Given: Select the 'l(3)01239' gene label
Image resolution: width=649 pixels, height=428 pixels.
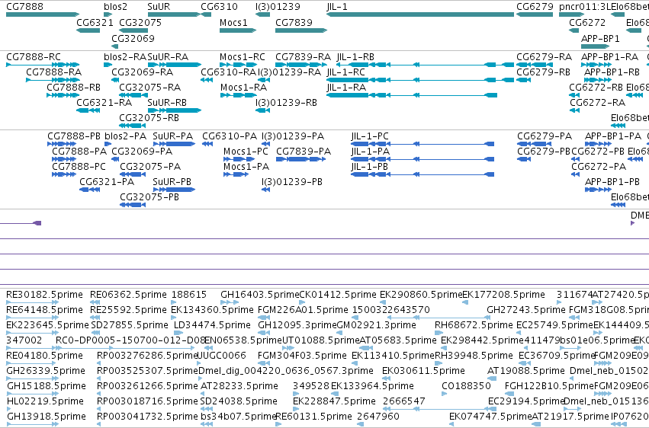Looking at the screenshot, I should [x=278, y=7].
